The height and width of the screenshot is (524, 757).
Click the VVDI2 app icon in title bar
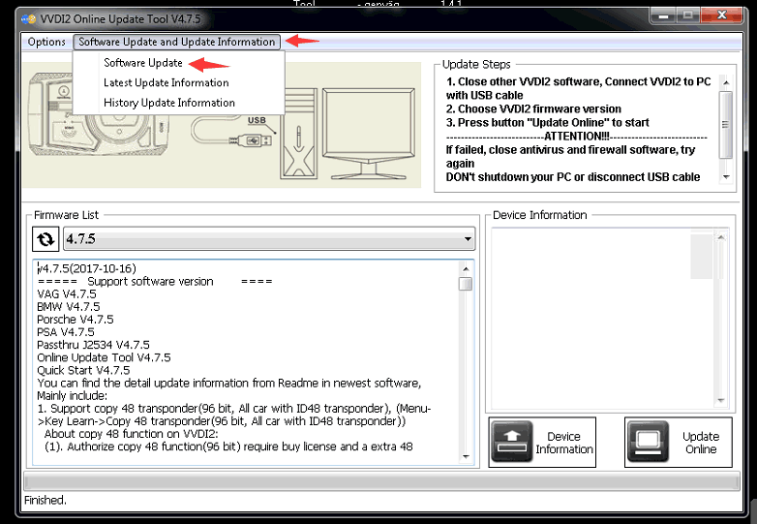28,16
